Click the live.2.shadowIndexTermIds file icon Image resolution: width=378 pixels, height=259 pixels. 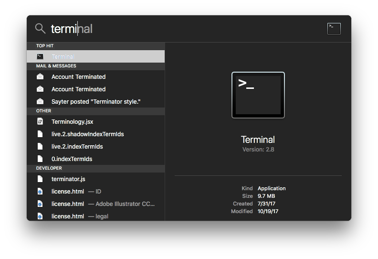click(x=40, y=134)
